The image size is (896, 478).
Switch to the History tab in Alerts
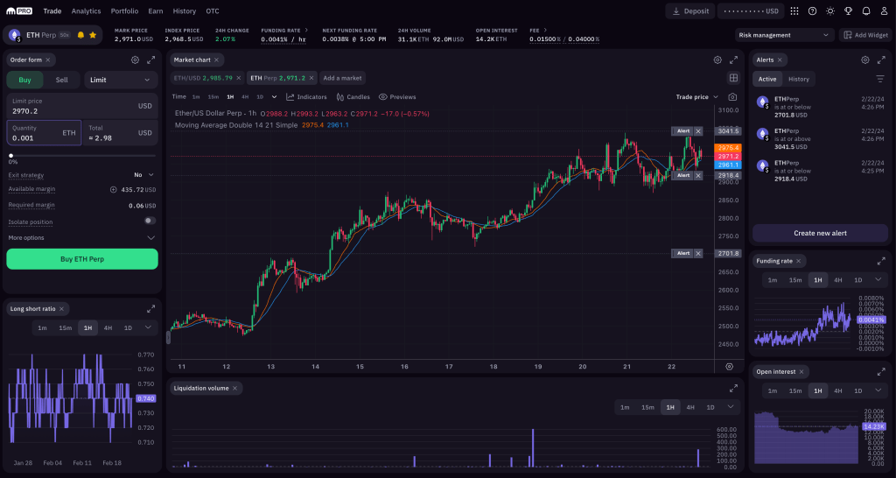799,79
